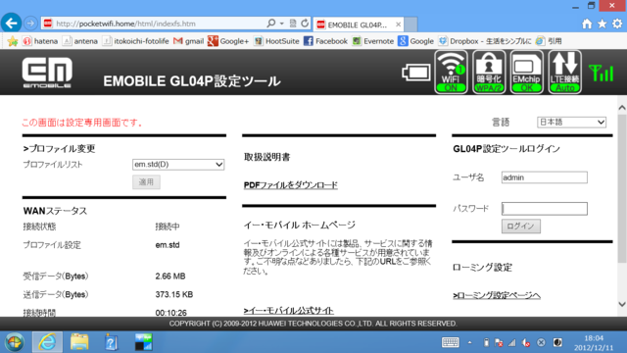This screenshot has width=627, height=353.
Task: Click the LTE connection Auto icon
Action: (564, 72)
